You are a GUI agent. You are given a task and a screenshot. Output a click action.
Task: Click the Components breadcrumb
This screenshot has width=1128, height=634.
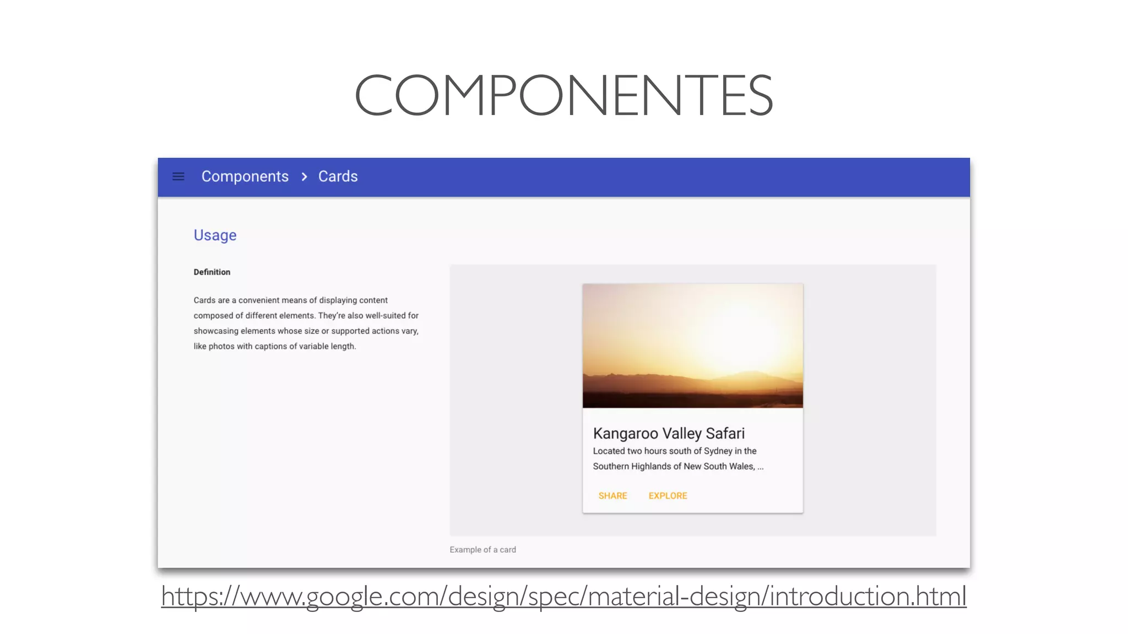pyautogui.click(x=245, y=177)
